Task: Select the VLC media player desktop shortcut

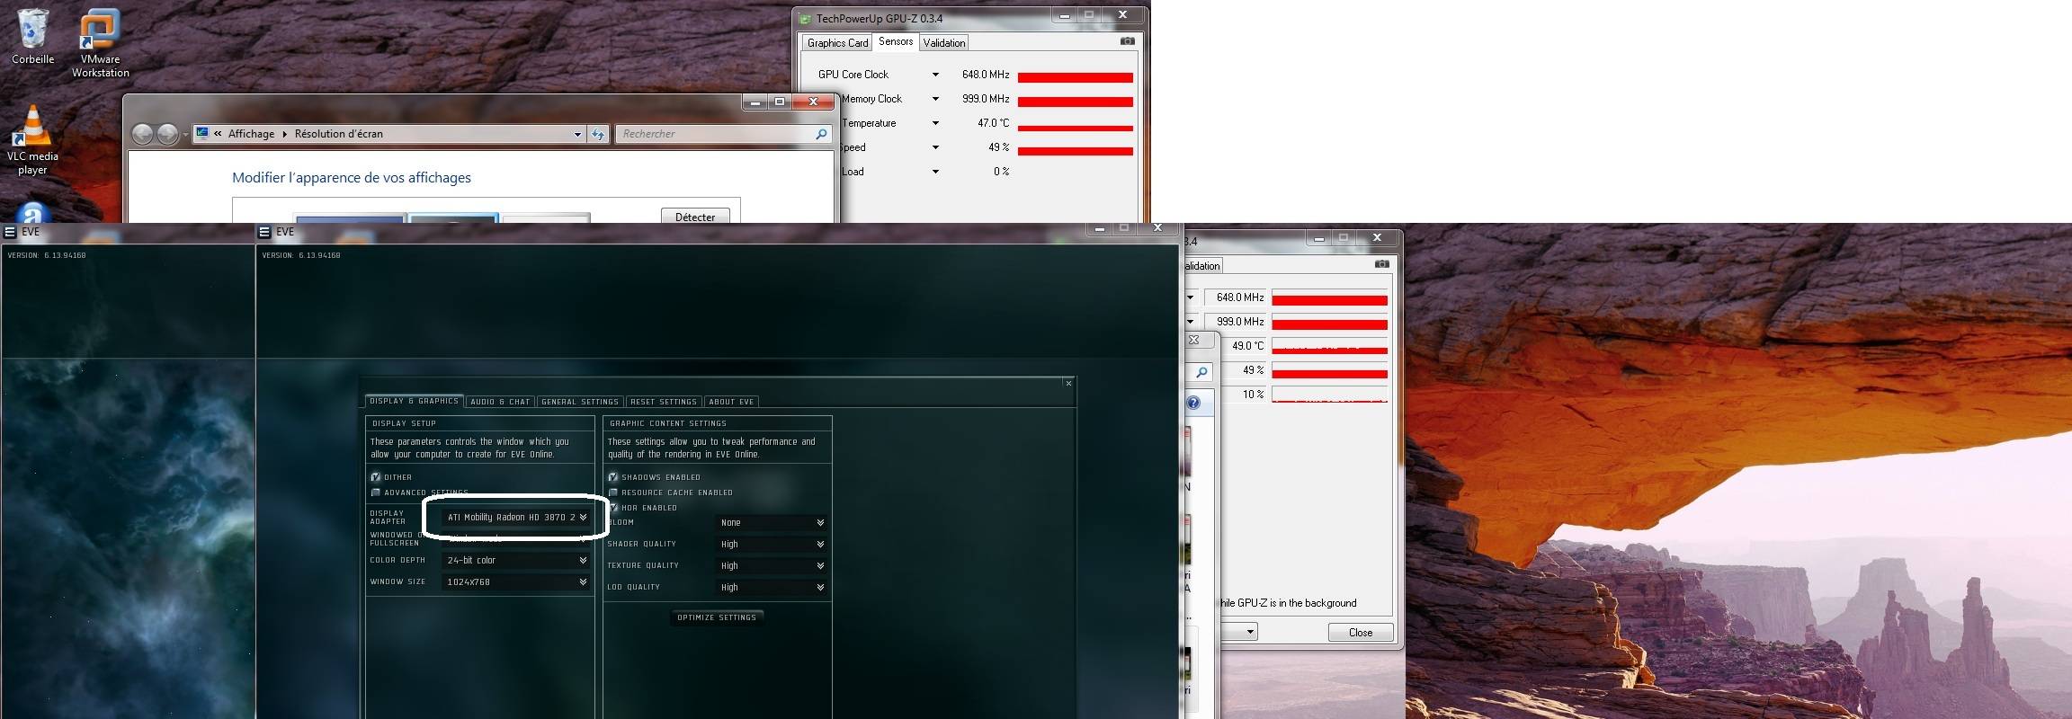Action: 32,139
